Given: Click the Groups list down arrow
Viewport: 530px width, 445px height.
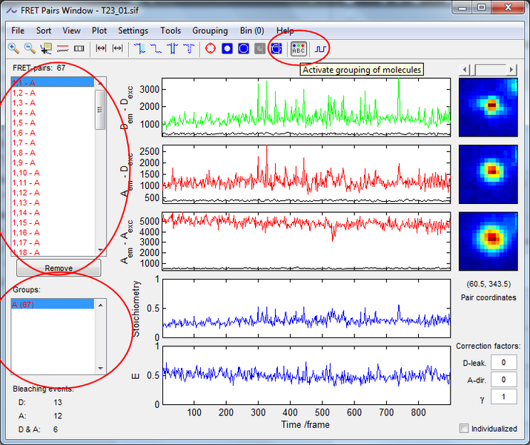Looking at the screenshot, I should (102, 367).
